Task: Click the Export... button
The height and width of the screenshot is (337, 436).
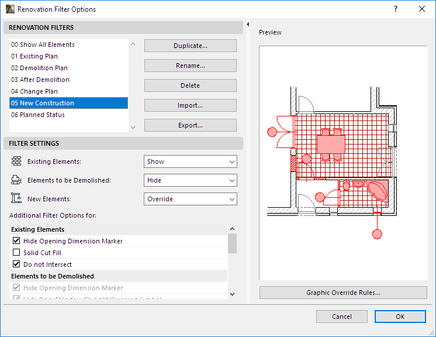Action: pos(190,125)
